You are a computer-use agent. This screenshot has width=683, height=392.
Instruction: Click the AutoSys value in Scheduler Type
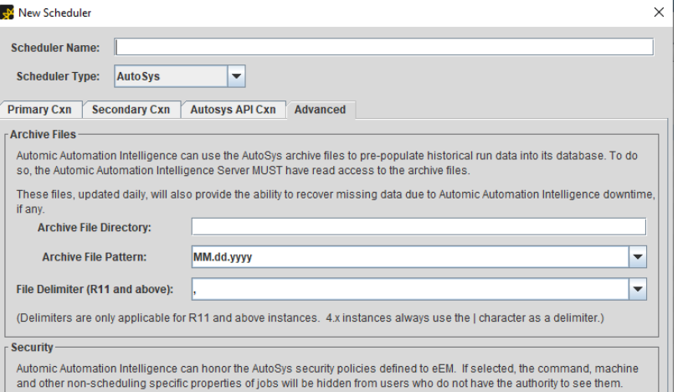click(x=168, y=76)
